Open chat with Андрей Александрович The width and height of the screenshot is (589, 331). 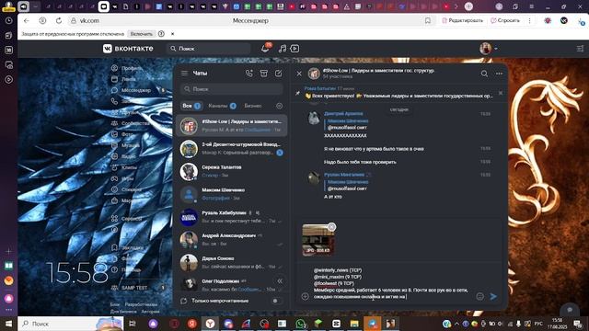pos(231,240)
